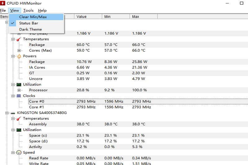Click the KINGSTON Temperatures thermometer icon
Screen dimensions: 248x165
pos(19,119)
